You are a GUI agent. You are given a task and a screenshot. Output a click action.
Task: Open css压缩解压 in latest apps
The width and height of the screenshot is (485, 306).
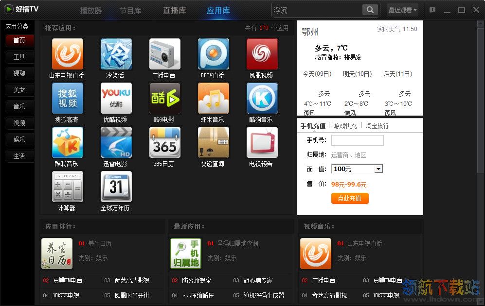click(198, 295)
